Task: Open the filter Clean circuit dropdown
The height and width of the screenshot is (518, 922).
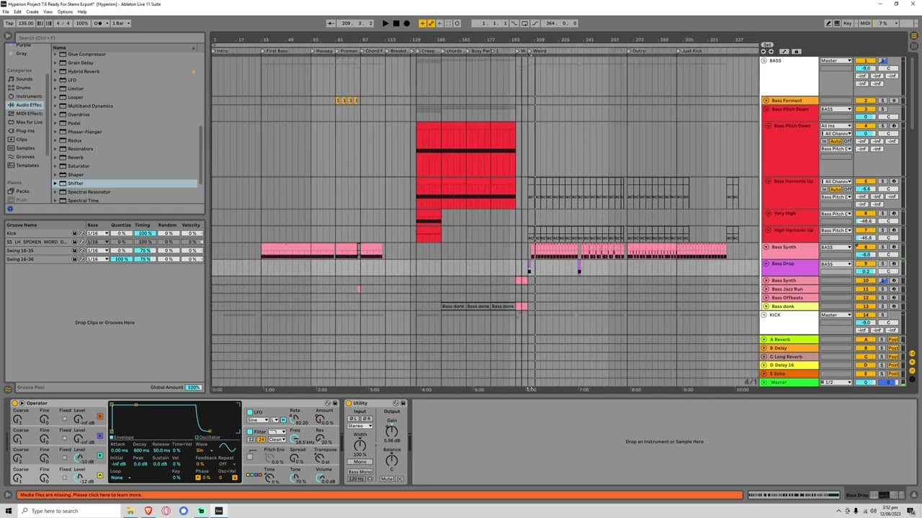Action: pyautogui.click(x=277, y=439)
